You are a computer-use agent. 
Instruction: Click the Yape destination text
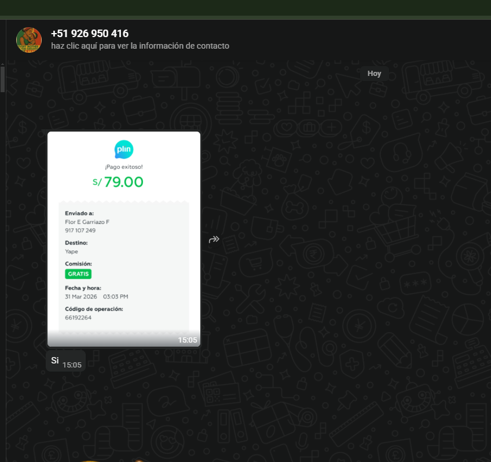(71, 252)
